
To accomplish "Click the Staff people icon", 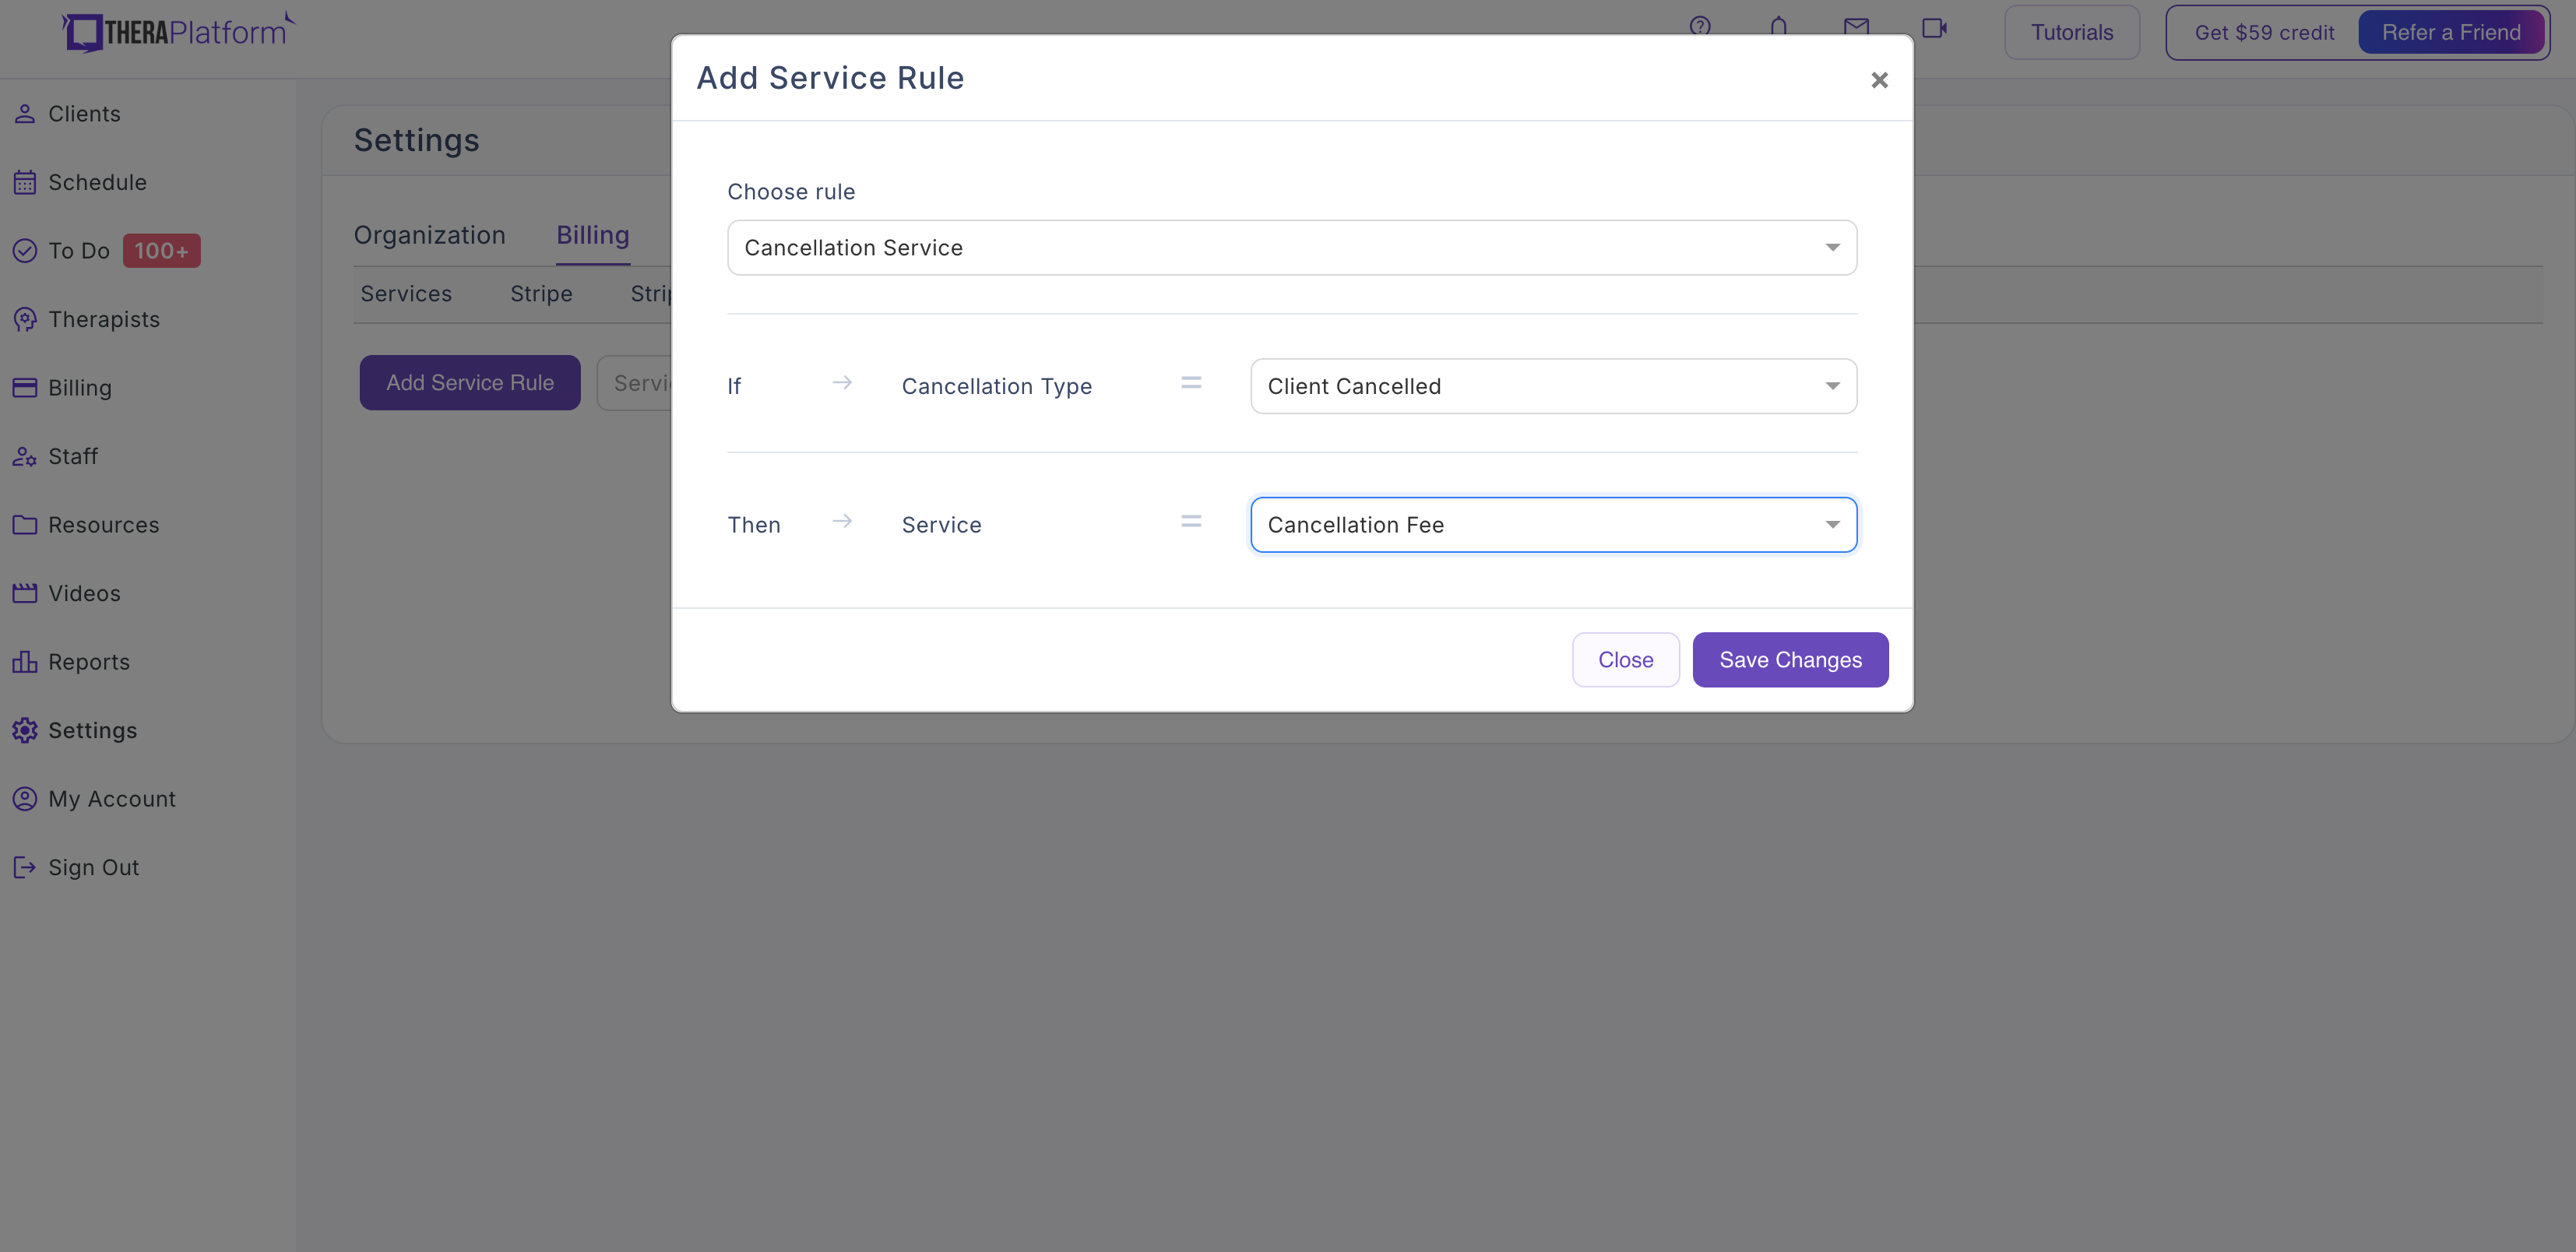I will 25,456.
